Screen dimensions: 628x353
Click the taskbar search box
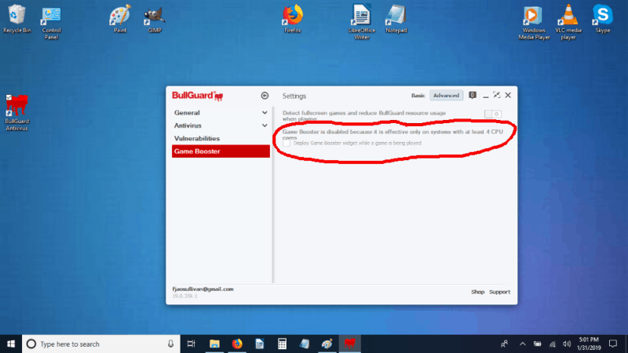tap(100, 344)
